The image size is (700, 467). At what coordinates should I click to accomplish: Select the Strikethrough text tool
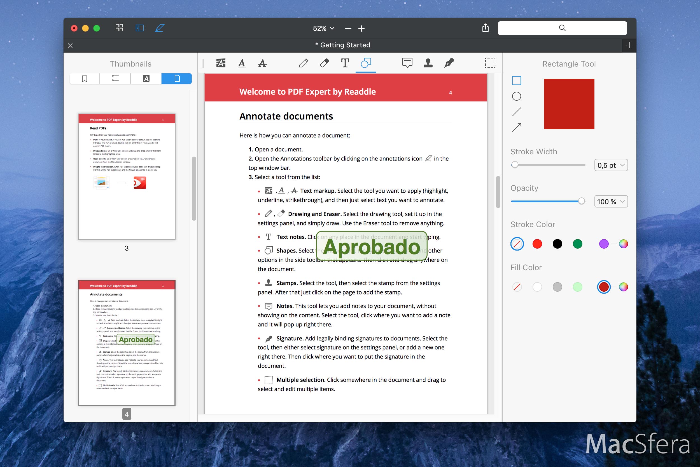coord(262,63)
